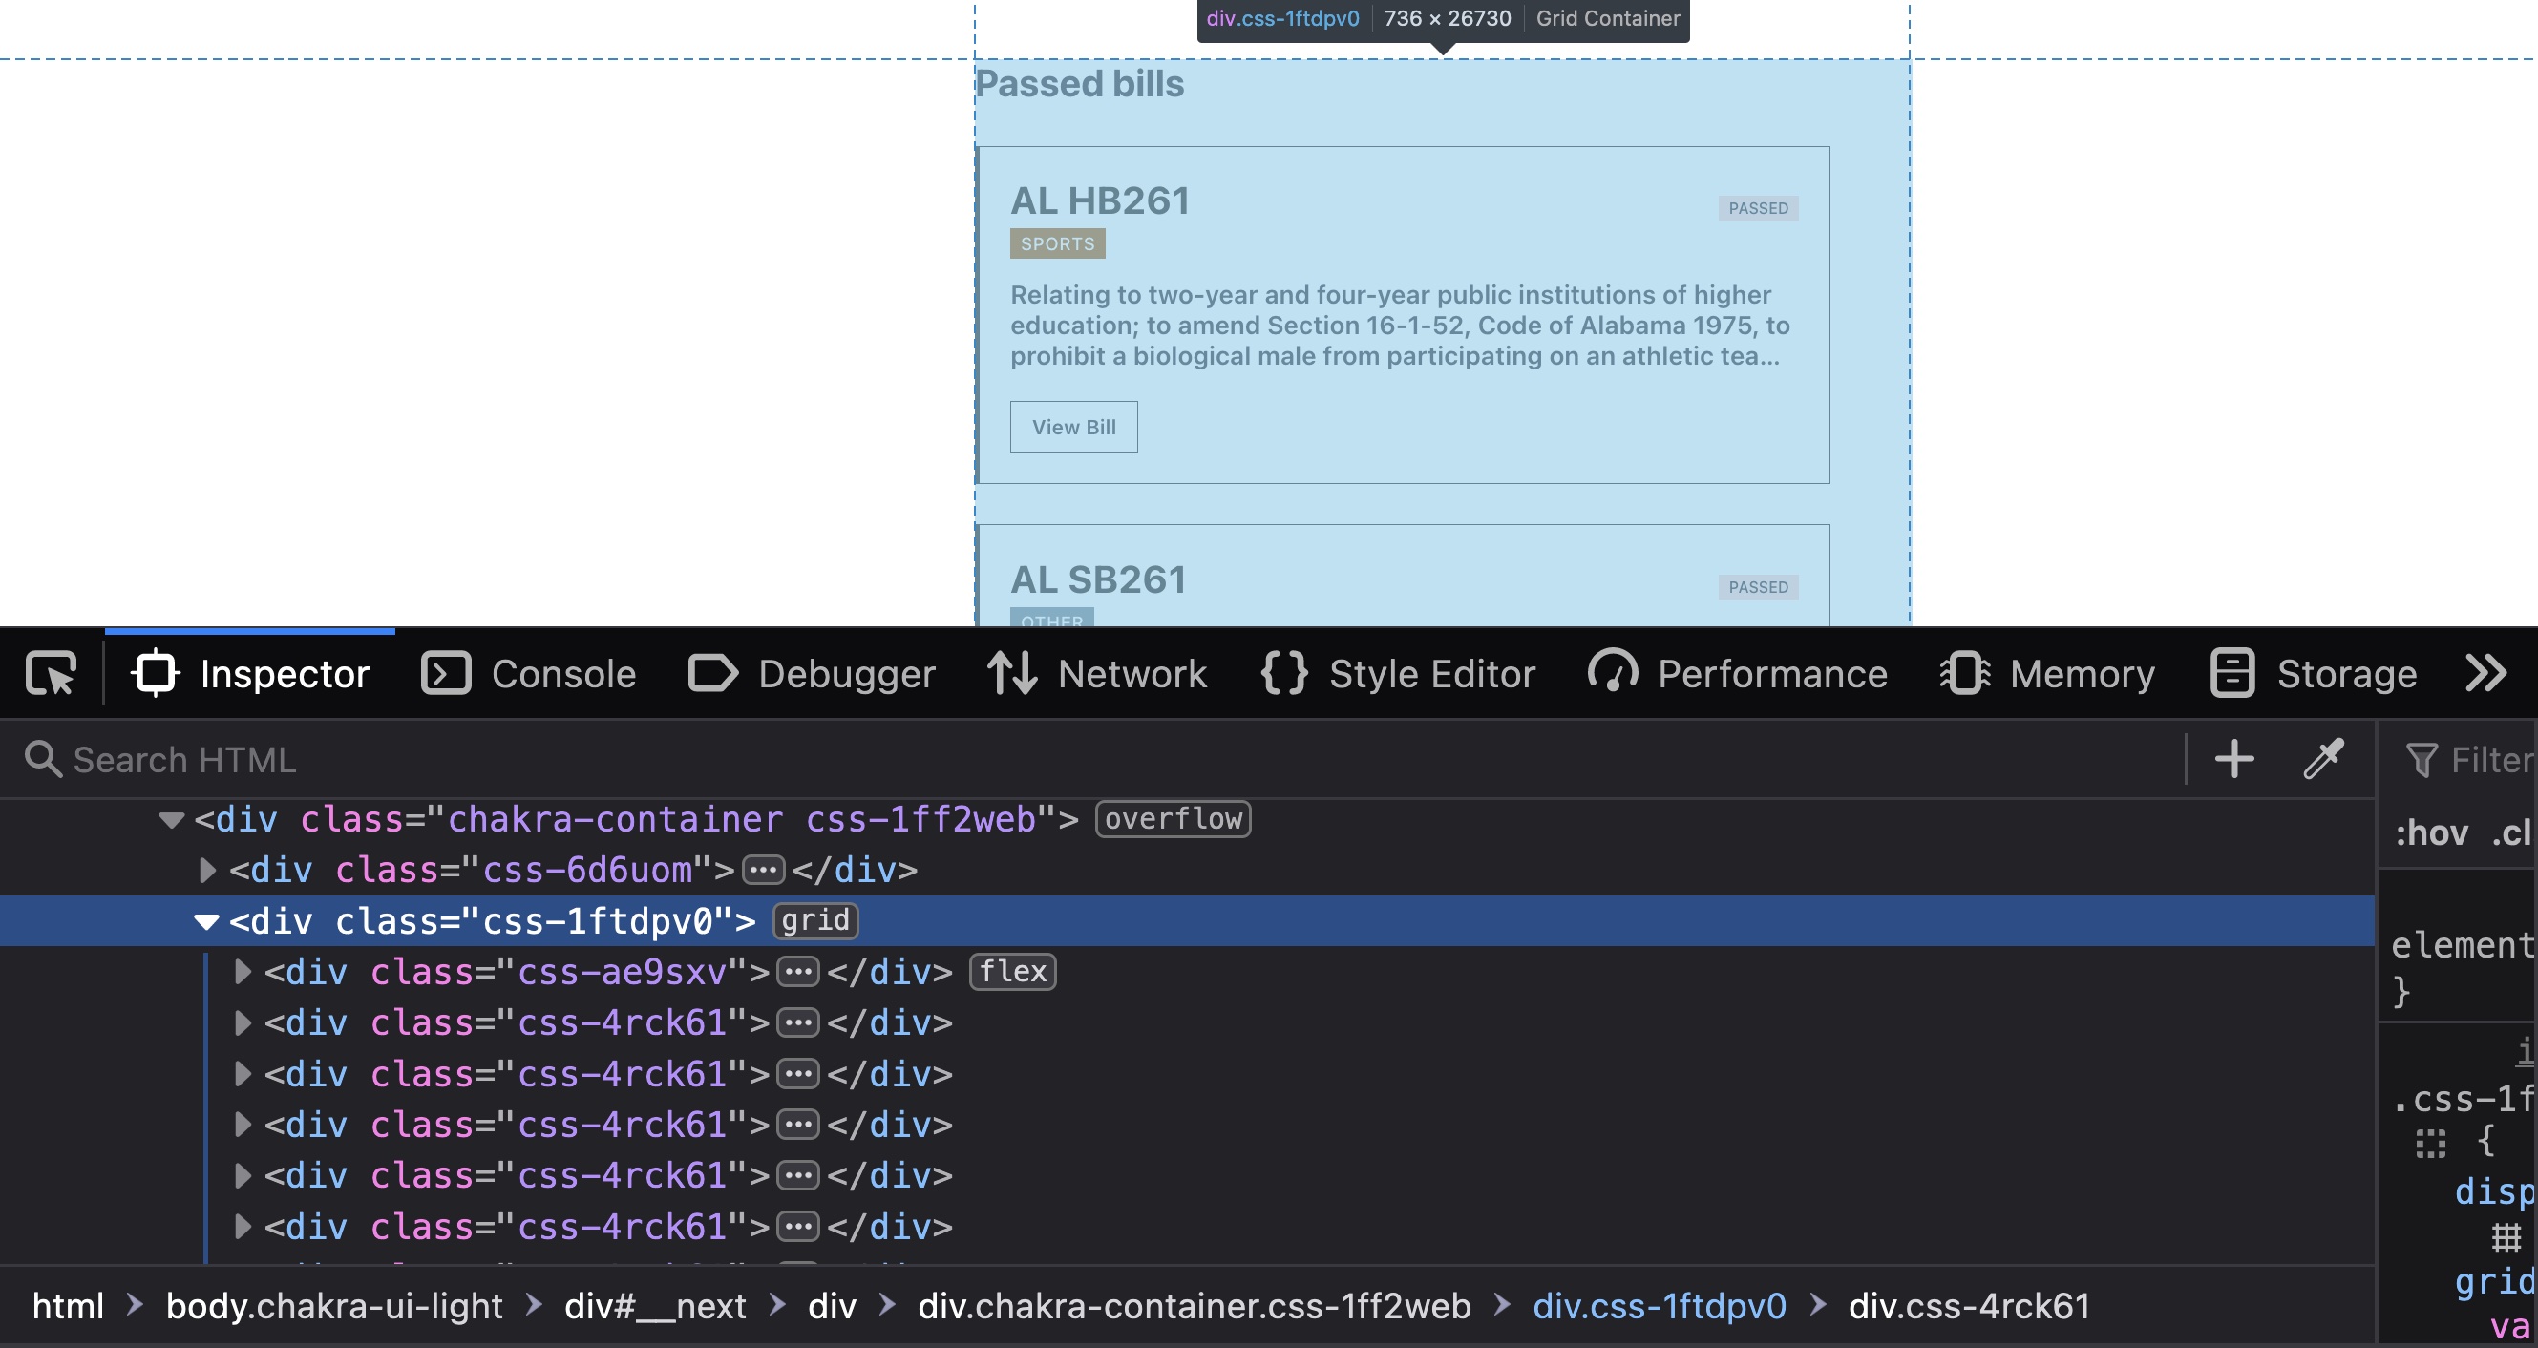
Task: Select body.chakra-ui-light breadcrumb
Action: pos(334,1306)
